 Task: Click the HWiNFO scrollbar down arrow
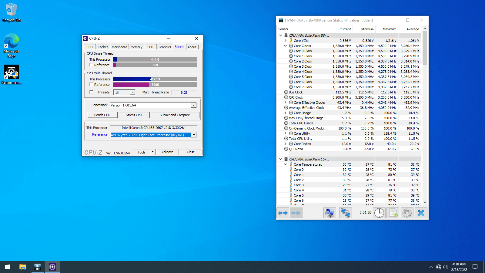tap(425, 202)
